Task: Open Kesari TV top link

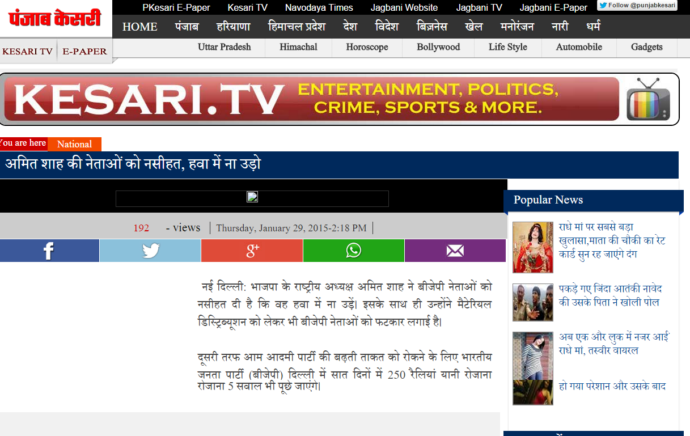Action: coord(248,7)
